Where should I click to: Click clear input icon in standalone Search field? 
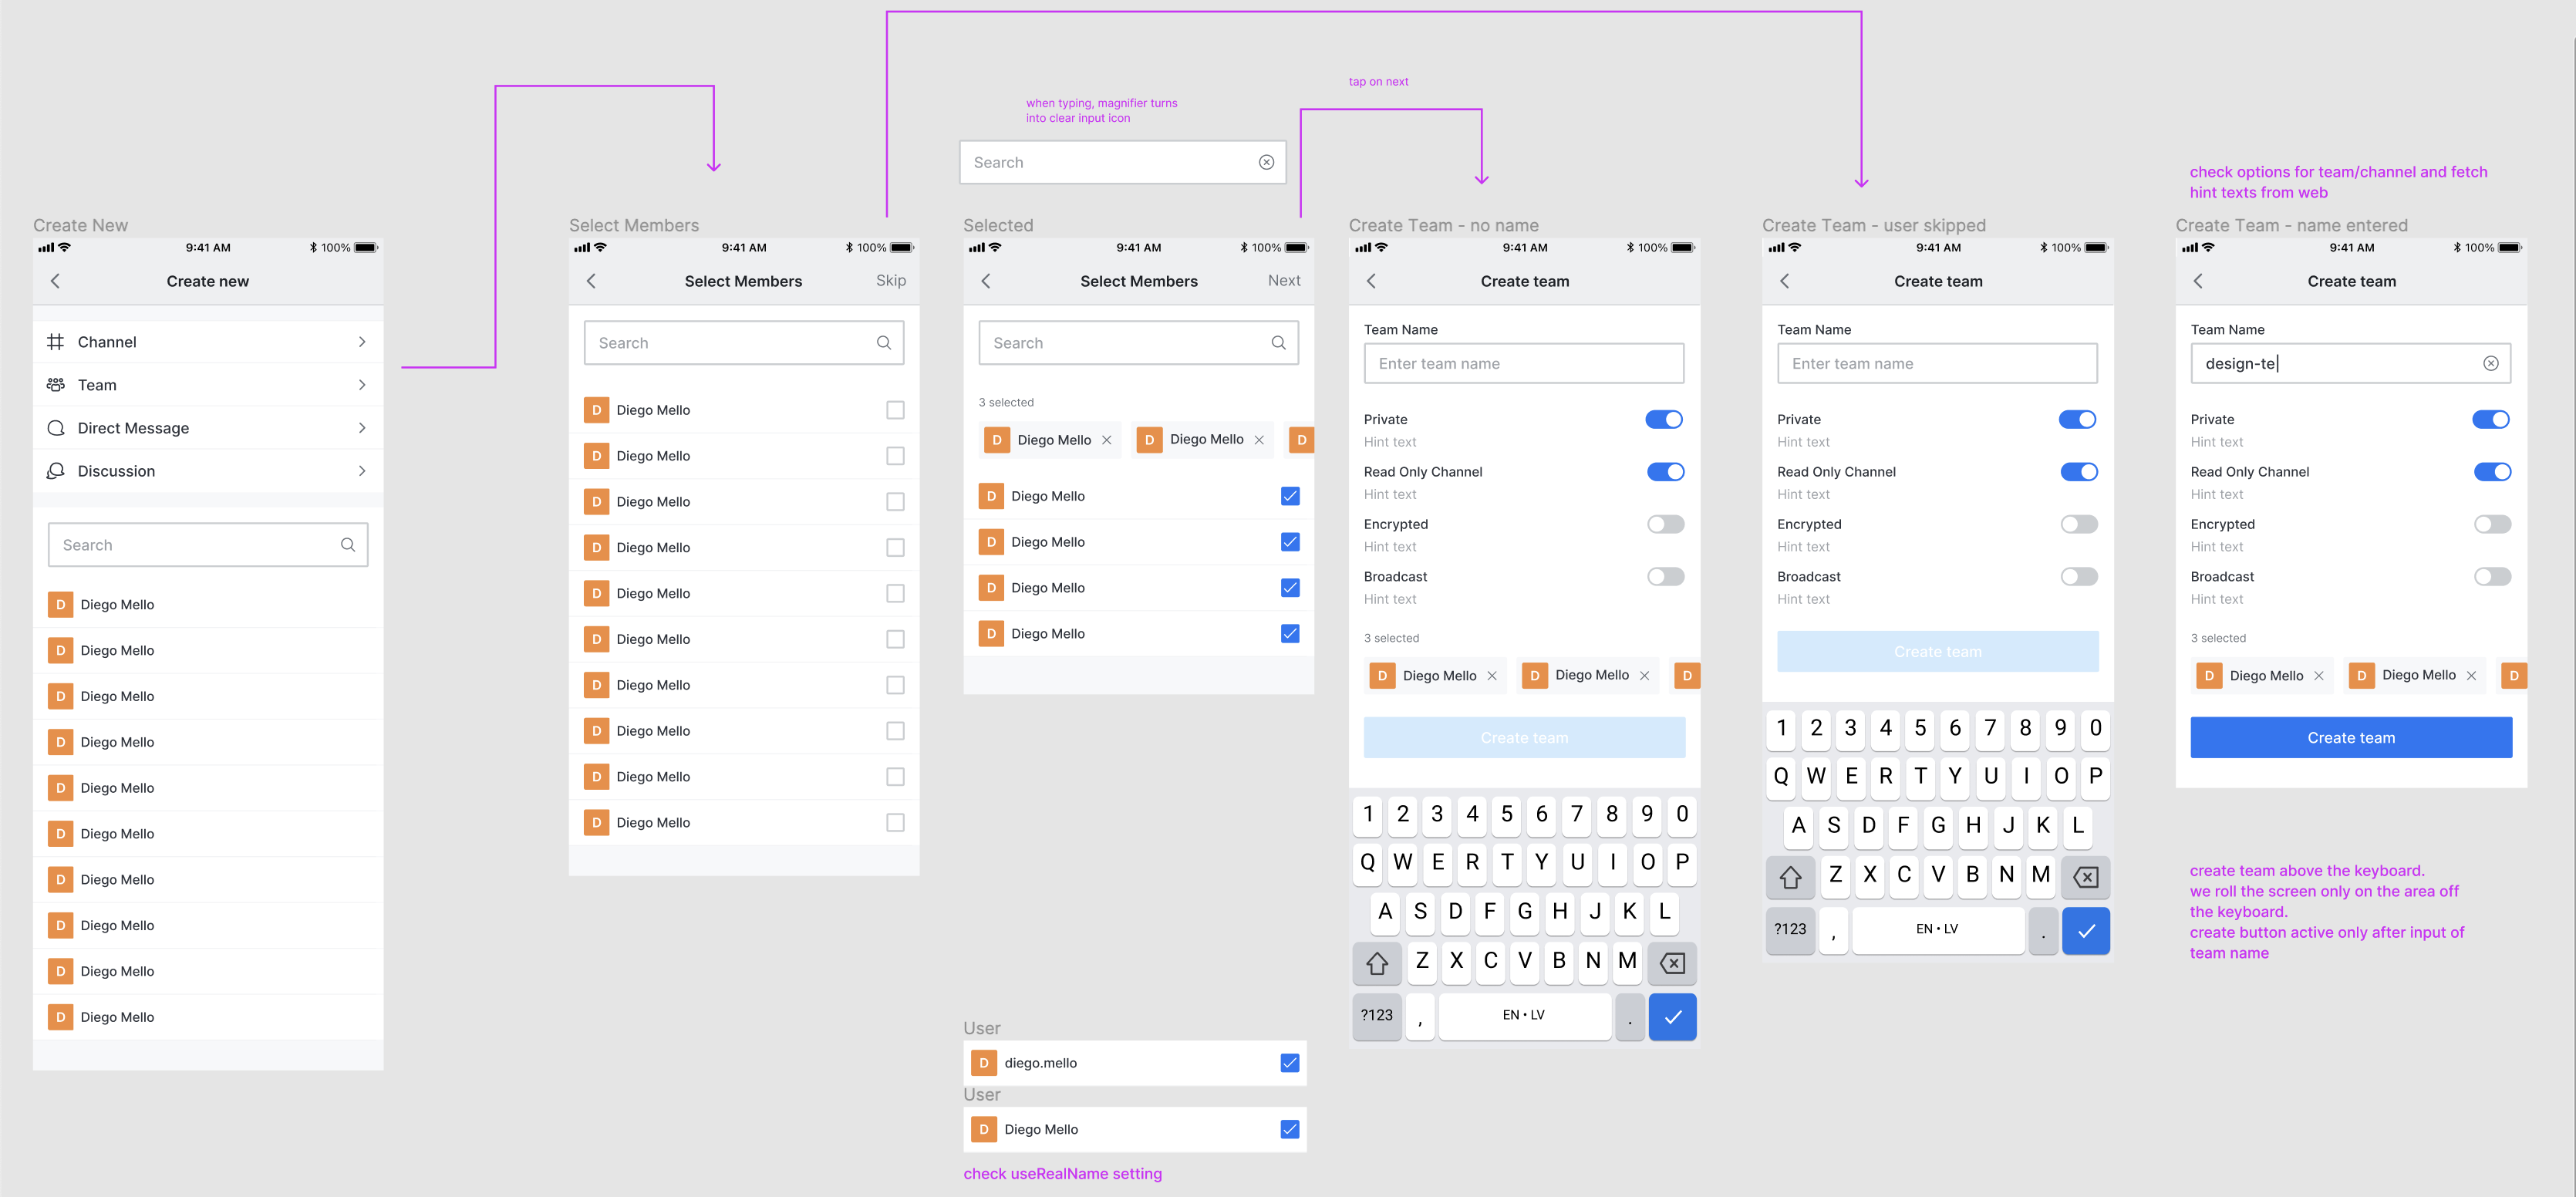coord(1266,162)
